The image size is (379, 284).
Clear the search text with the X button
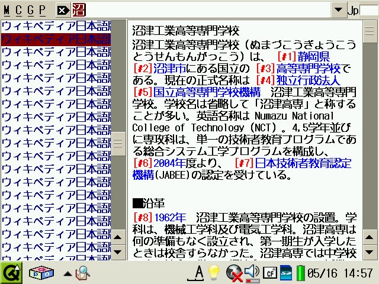pos(62,11)
